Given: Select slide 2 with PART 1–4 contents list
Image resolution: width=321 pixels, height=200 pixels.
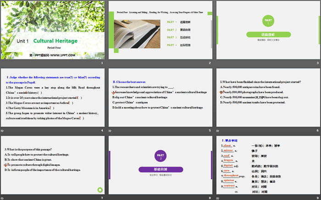Looking at the screenshot, I should [160, 30].
